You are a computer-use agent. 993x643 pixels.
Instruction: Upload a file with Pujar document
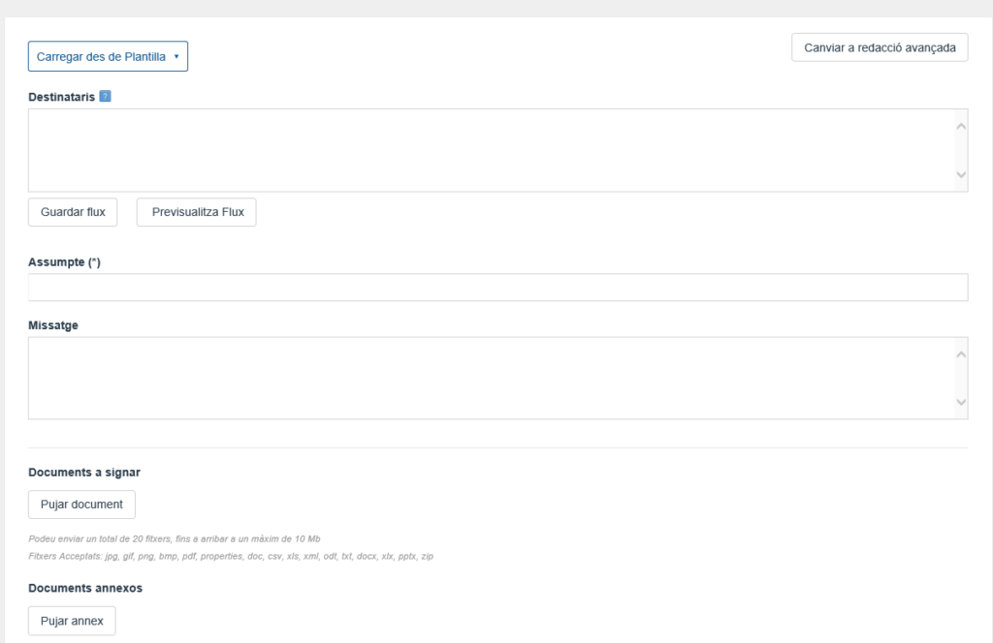[x=81, y=505]
